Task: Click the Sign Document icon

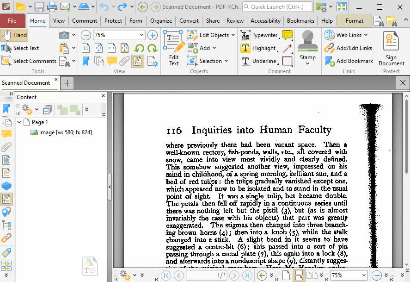Action: (x=391, y=42)
